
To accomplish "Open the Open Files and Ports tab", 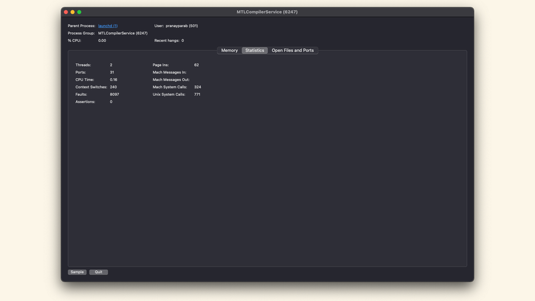I will 293,51.
